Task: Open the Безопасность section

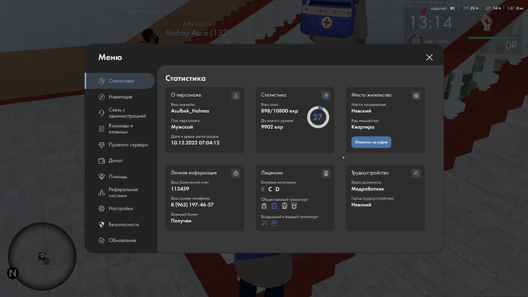Action: click(x=120, y=224)
